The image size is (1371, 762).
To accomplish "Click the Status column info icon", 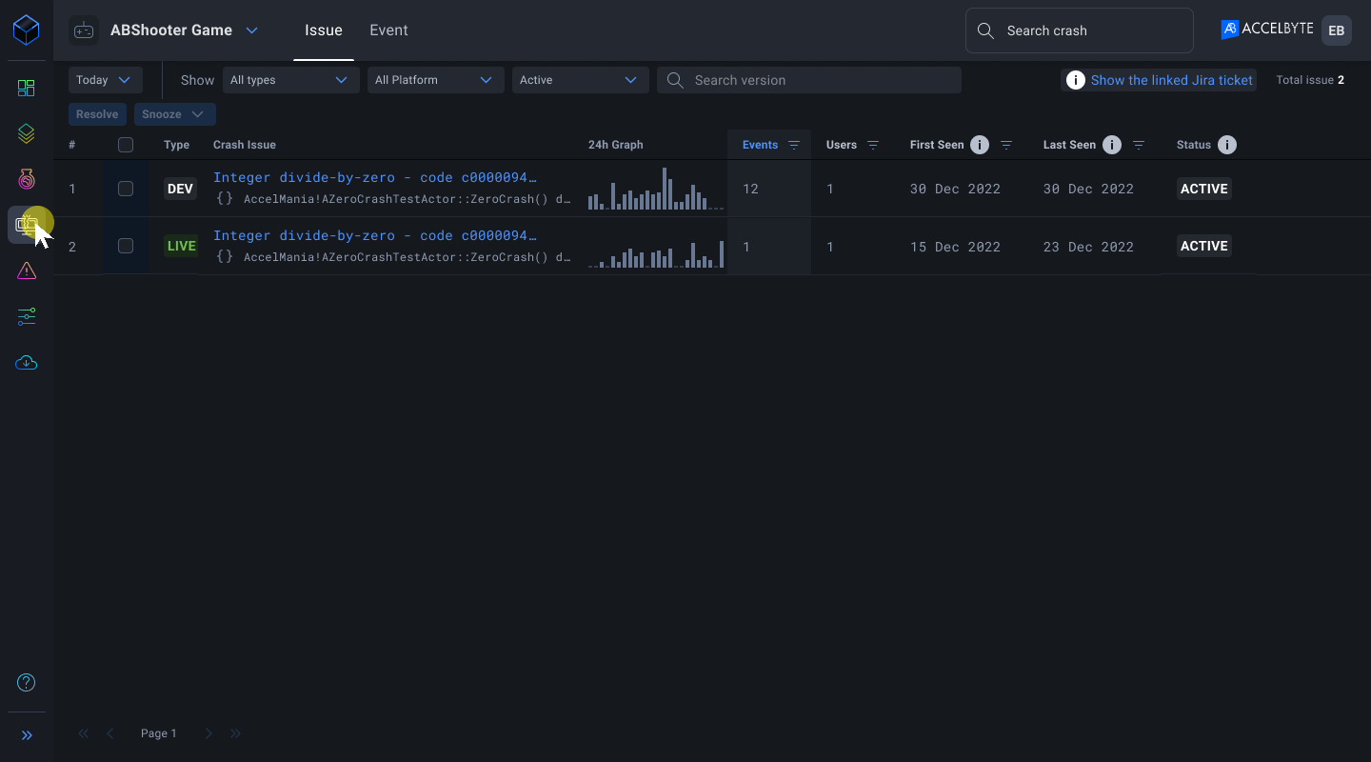I will point(1227,145).
